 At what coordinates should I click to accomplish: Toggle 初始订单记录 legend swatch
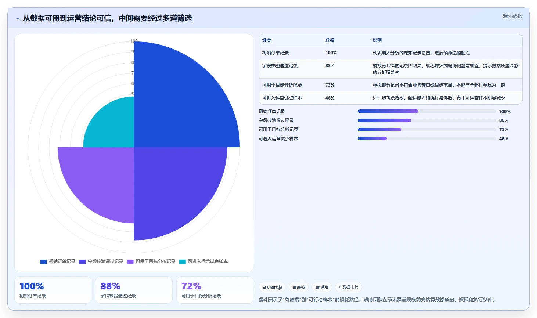(43, 261)
